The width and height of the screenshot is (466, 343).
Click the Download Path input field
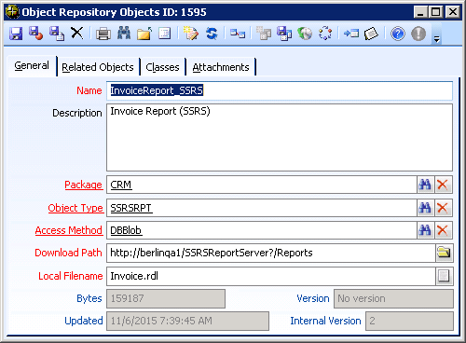tap(271, 253)
